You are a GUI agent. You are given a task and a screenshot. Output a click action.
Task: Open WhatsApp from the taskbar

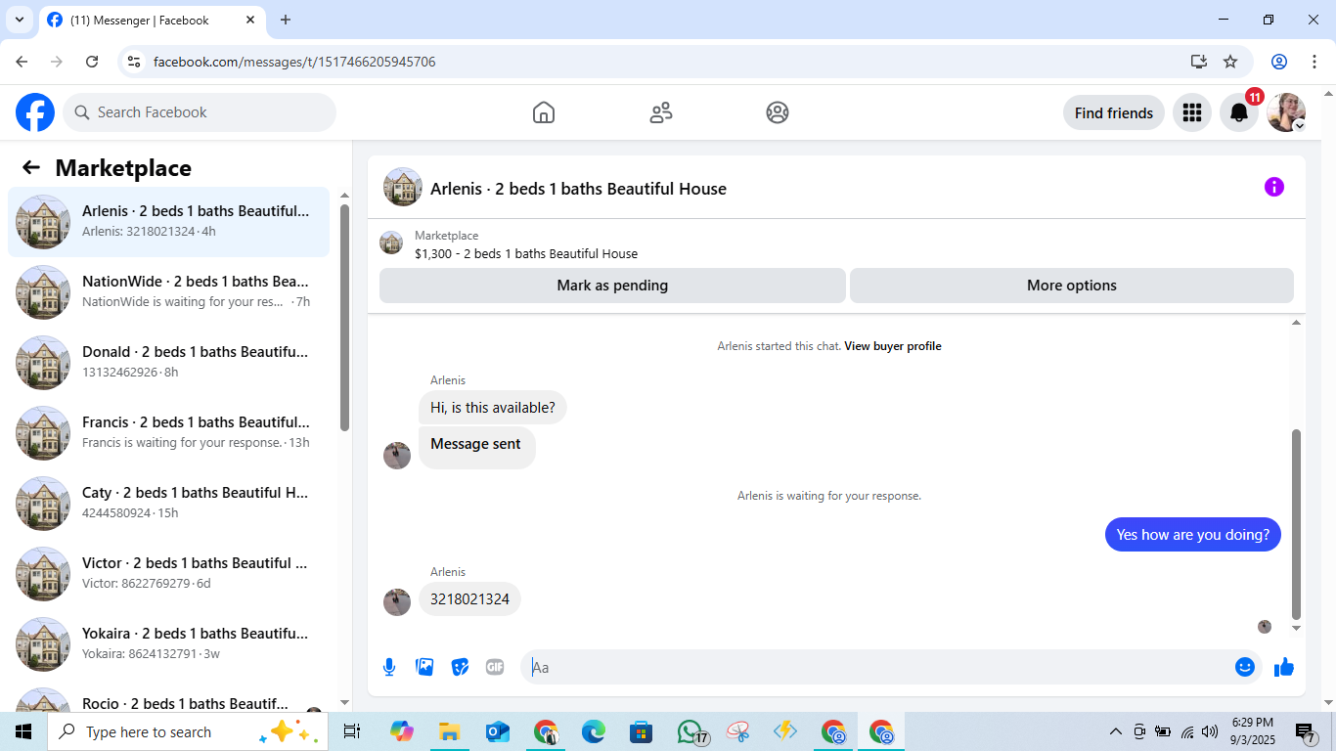click(691, 731)
